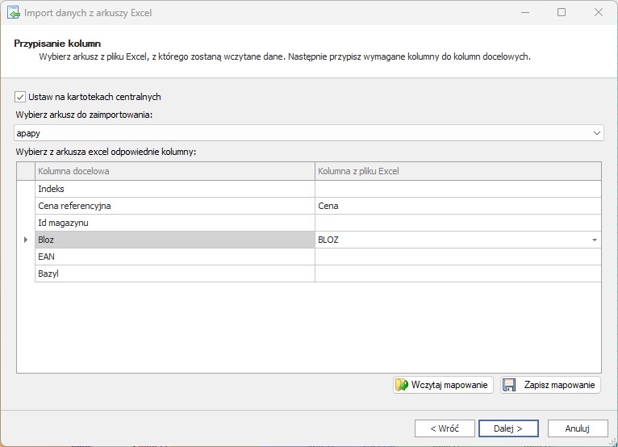Click the row indicator arrow beside Bloz
This screenshot has height=447, width=618.
[x=26, y=240]
